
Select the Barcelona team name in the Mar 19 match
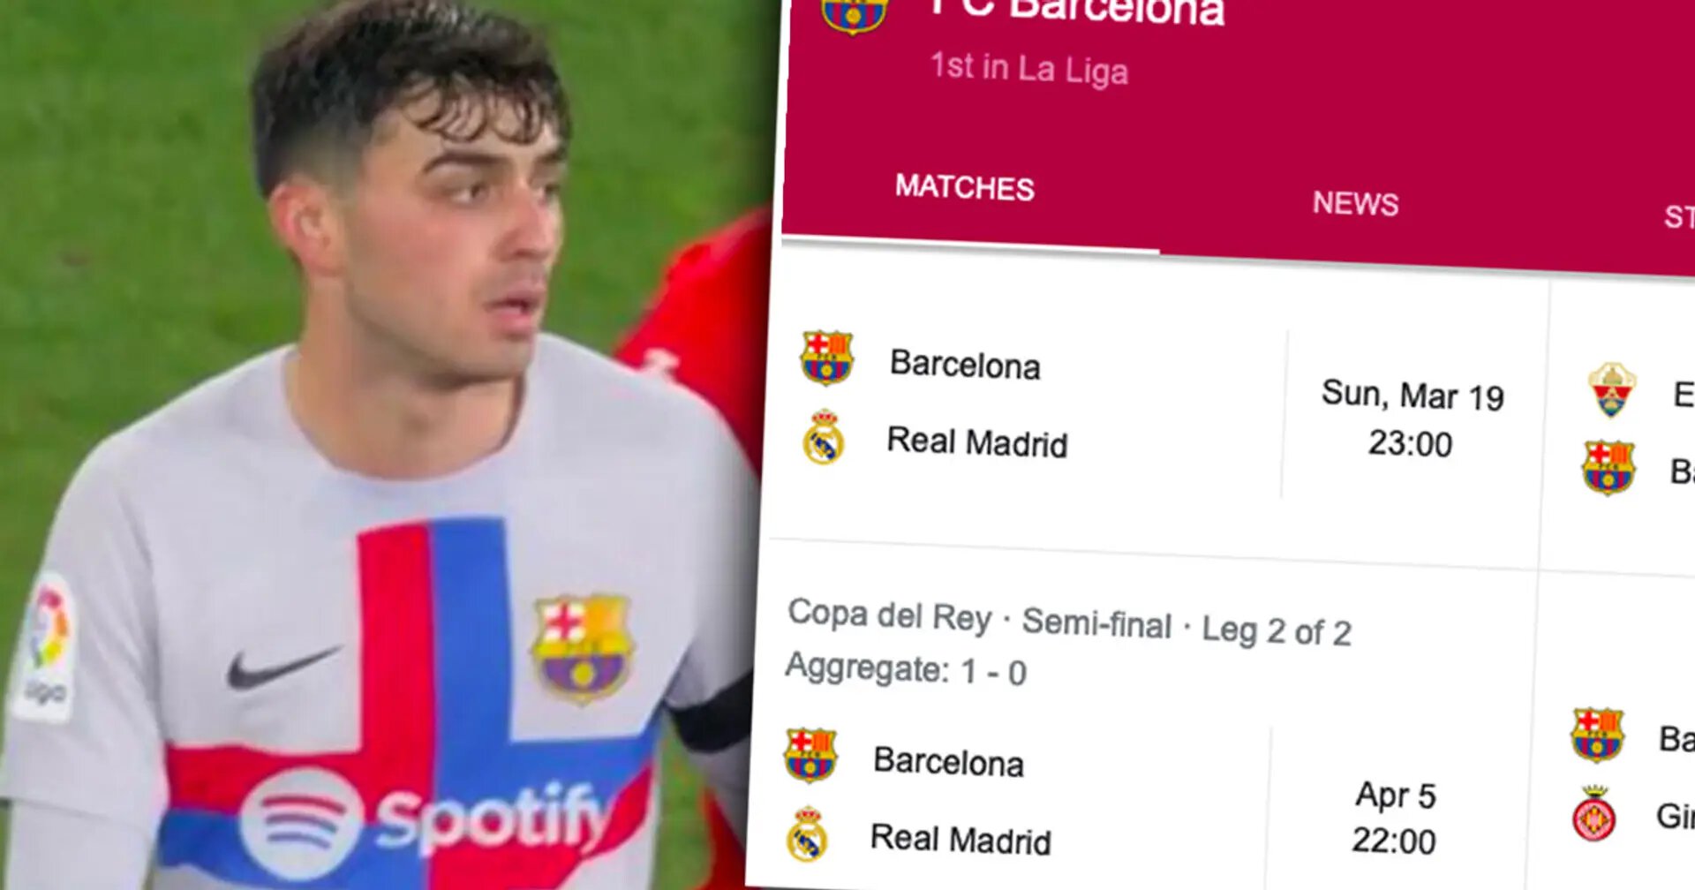(x=965, y=364)
